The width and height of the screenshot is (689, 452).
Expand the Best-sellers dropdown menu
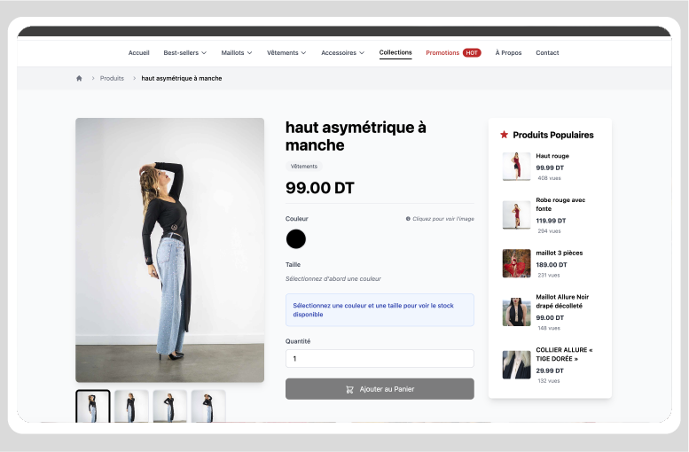[185, 52]
